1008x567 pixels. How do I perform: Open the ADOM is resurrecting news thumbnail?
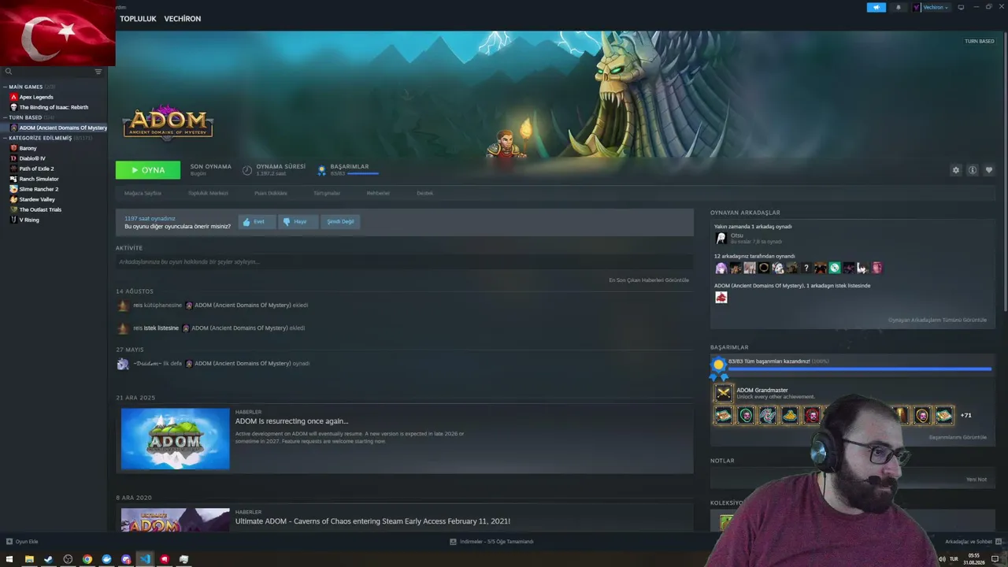click(176, 439)
